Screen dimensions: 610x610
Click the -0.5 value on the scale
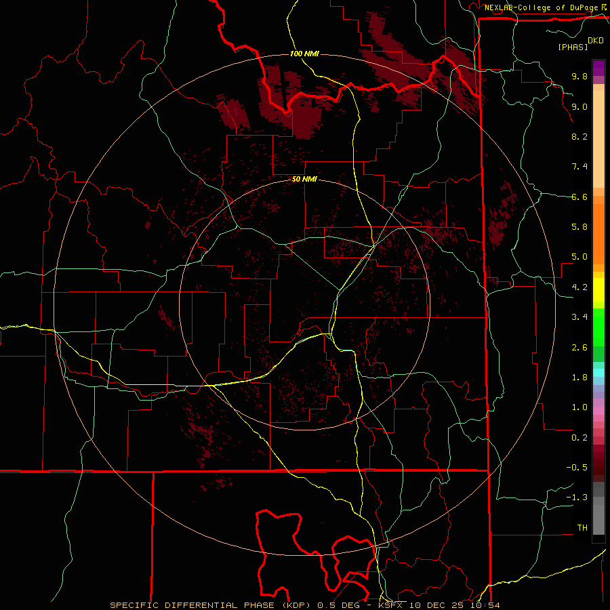[x=577, y=468]
